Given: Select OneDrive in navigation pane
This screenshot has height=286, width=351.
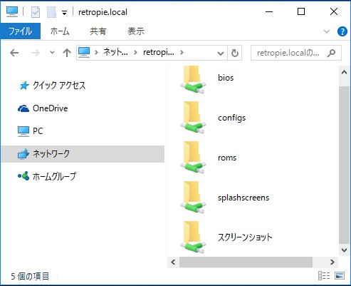Looking at the screenshot, I should click(83, 108).
